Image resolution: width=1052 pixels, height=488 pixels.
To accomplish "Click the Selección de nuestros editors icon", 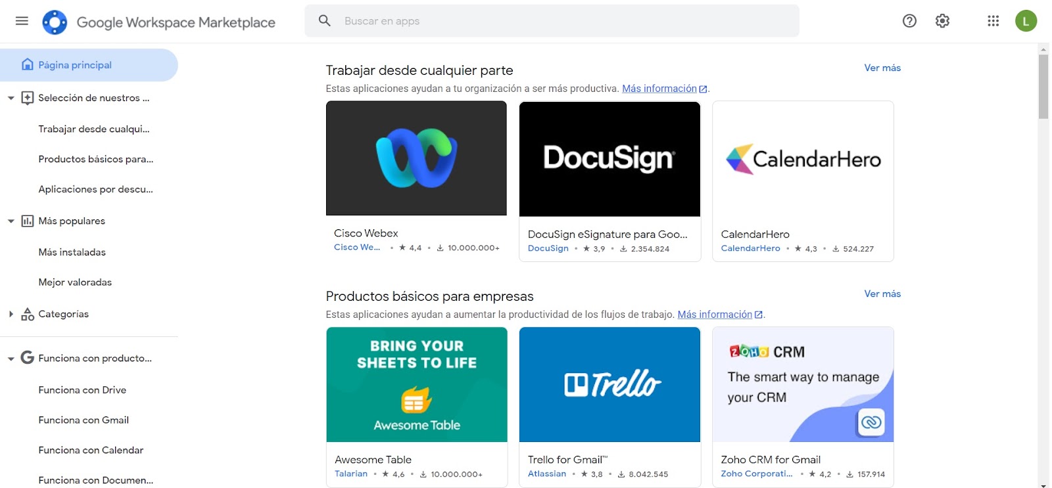I will pos(28,98).
